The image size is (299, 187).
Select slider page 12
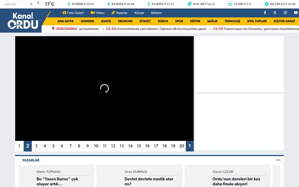pos(113,146)
